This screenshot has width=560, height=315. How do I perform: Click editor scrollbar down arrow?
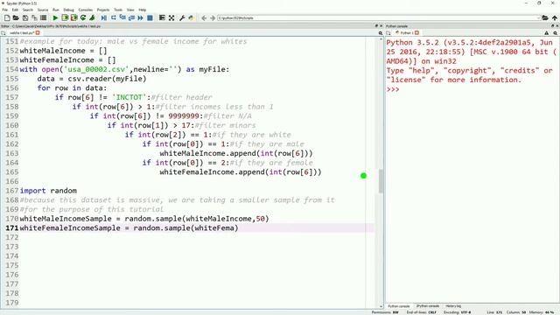tap(381, 306)
